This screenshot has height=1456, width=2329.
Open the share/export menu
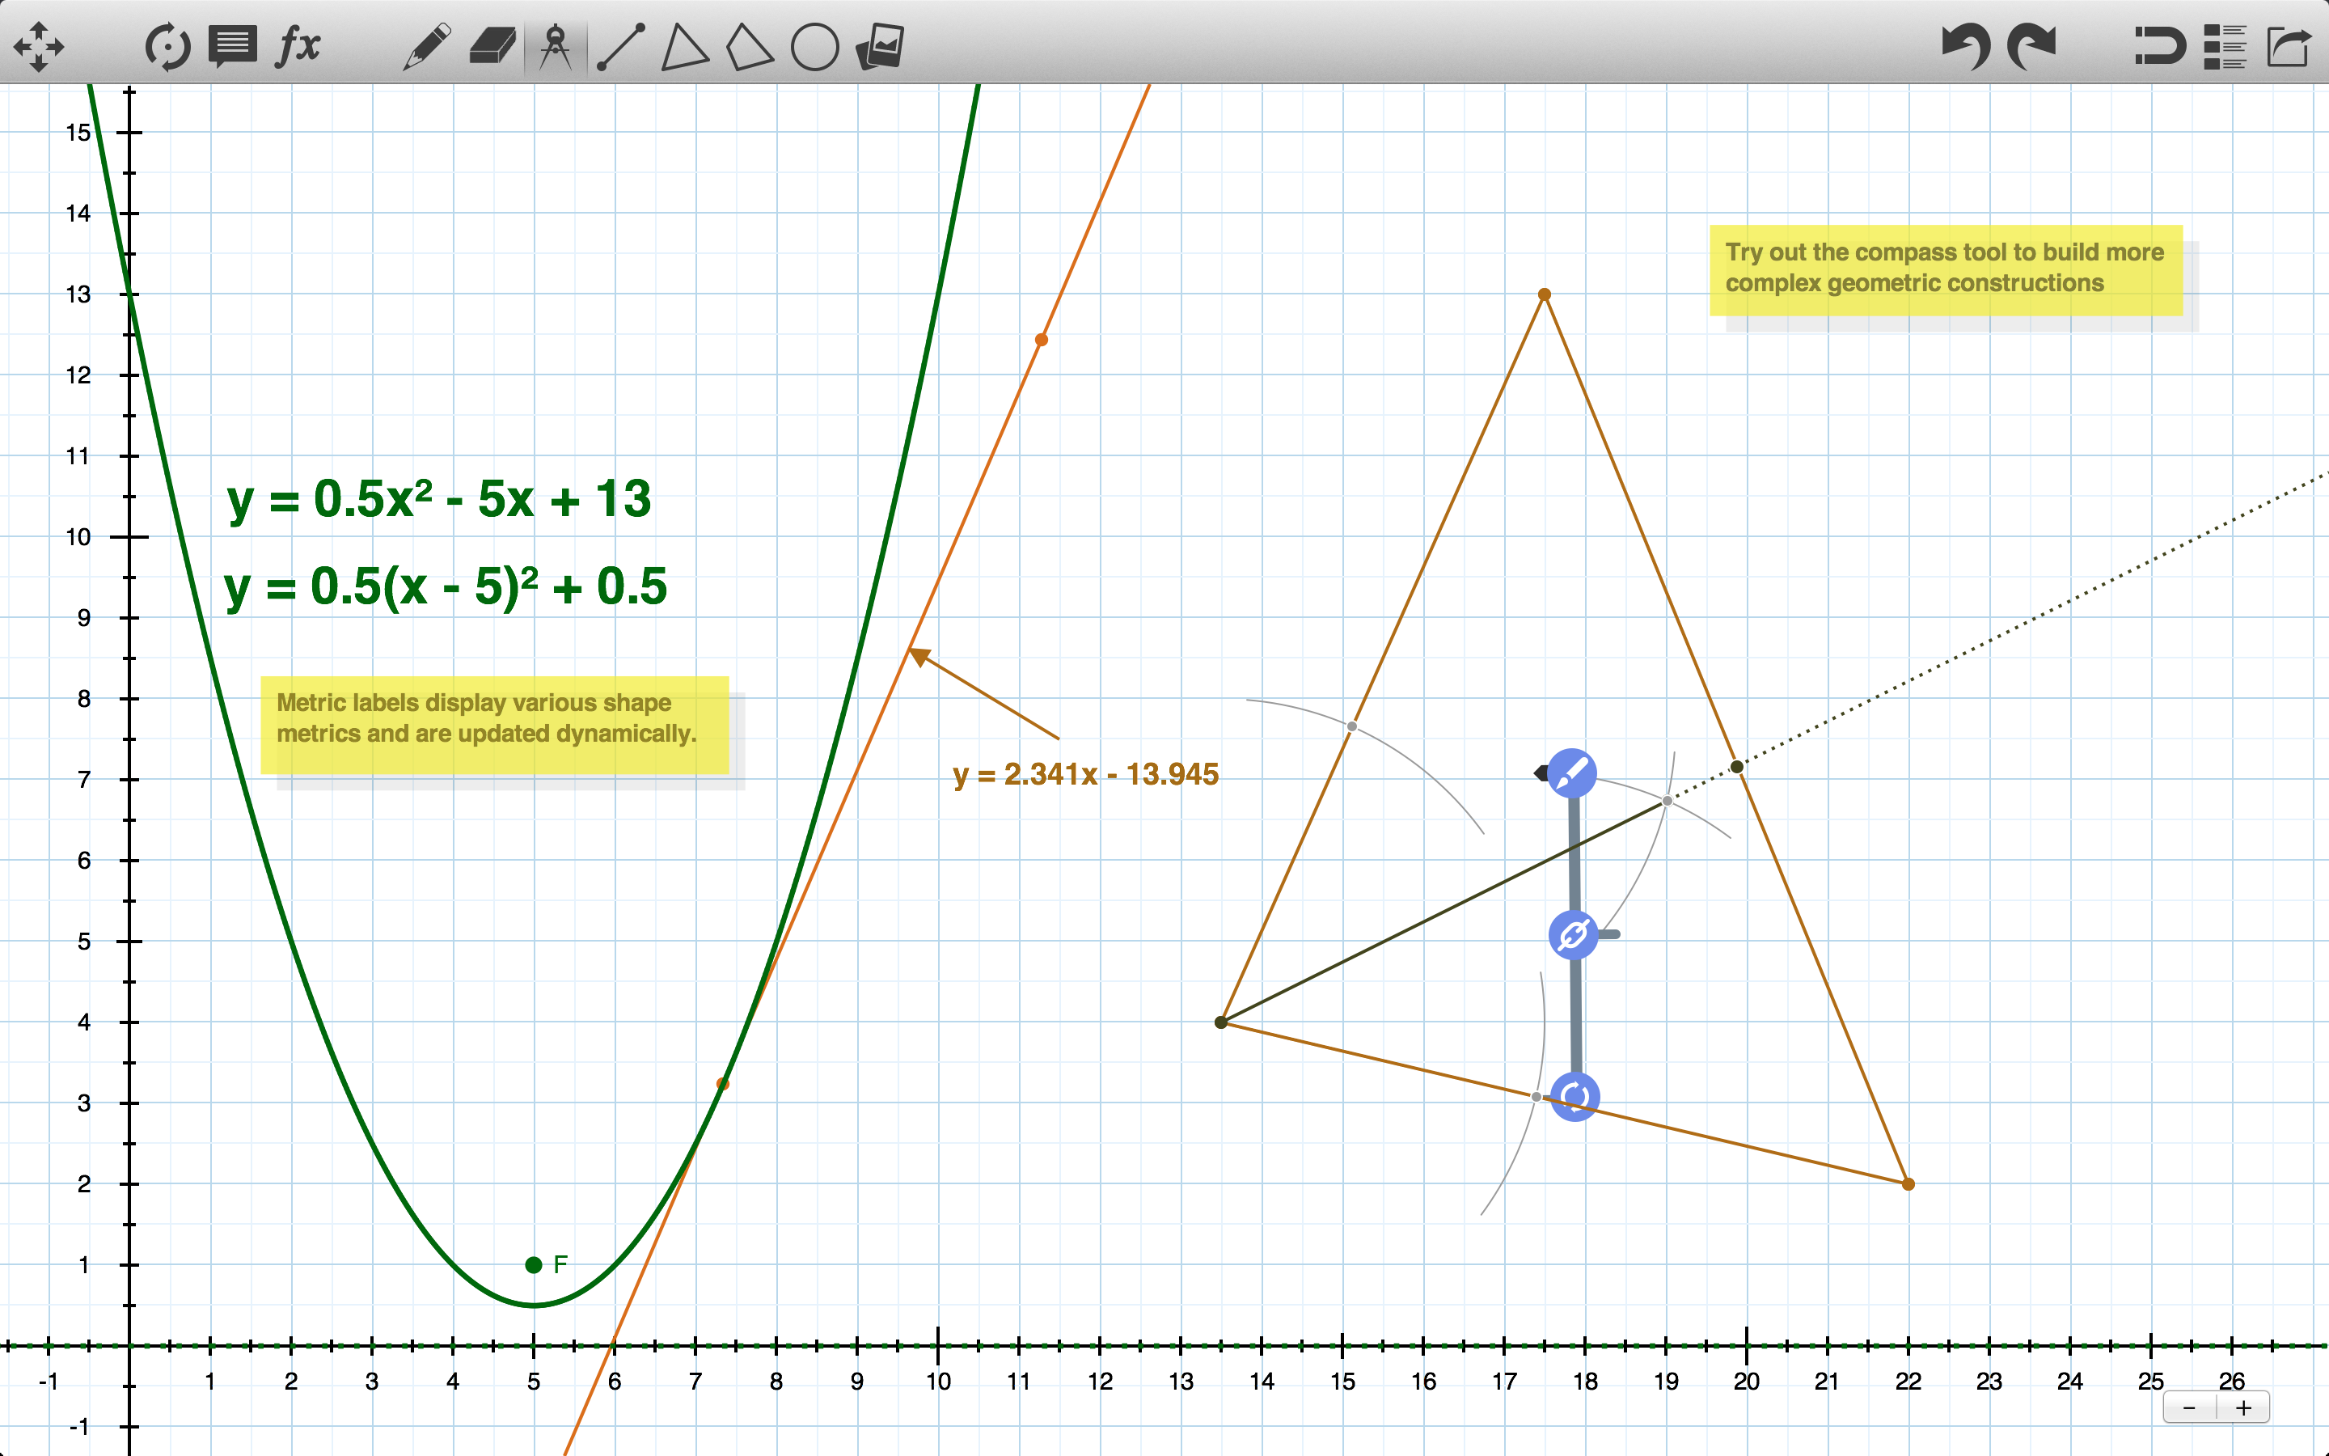click(x=2289, y=46)
